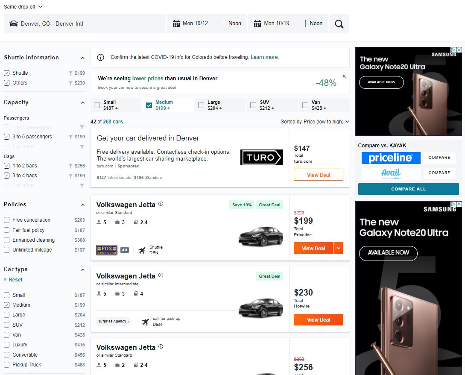Screen dimensions: 465x375
Task: Change pick-up time Noon
Action: 234,23
